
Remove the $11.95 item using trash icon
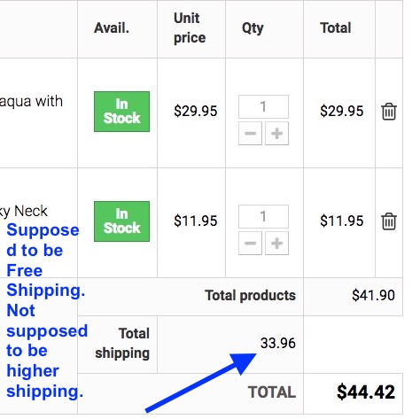(x=389, y=221)
